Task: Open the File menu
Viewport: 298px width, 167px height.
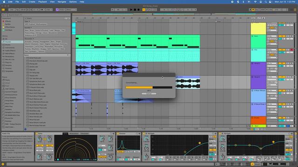Action: pos(17,2)
